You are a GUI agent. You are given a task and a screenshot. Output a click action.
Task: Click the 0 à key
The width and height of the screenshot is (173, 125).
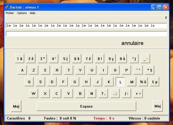pyautogui.click(x=122, y=59)
